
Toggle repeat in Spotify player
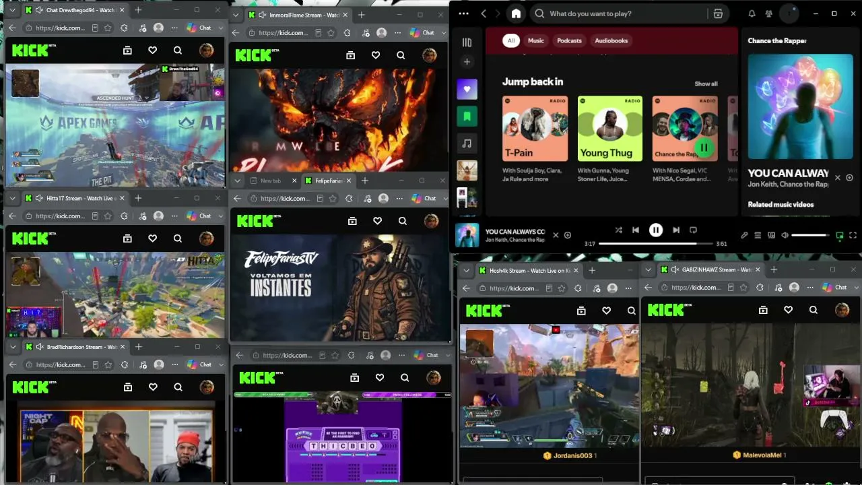point(693,230)
